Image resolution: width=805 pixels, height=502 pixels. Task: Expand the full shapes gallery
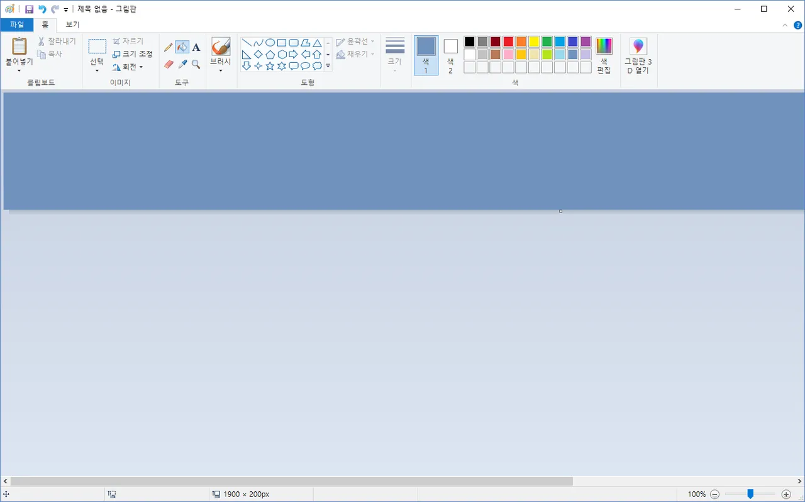328,66
